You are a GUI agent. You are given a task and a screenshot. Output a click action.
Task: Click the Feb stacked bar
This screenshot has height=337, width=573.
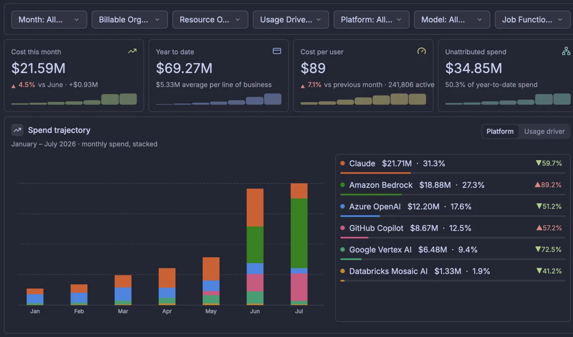click(x=79, y=294)
